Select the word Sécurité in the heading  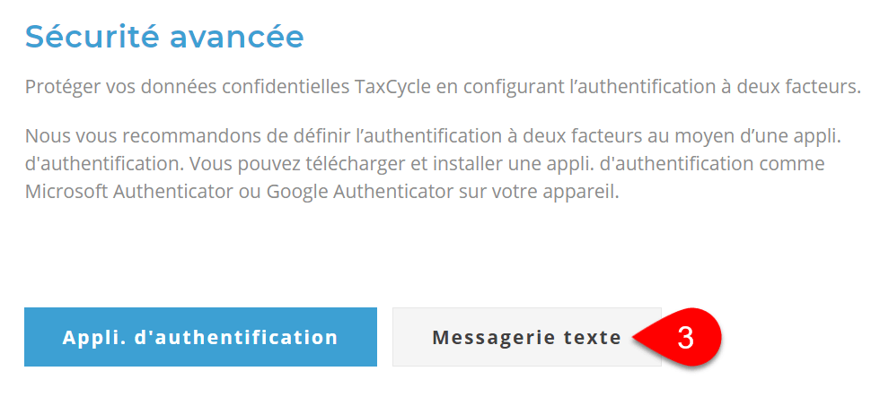[x=92, y=37]
